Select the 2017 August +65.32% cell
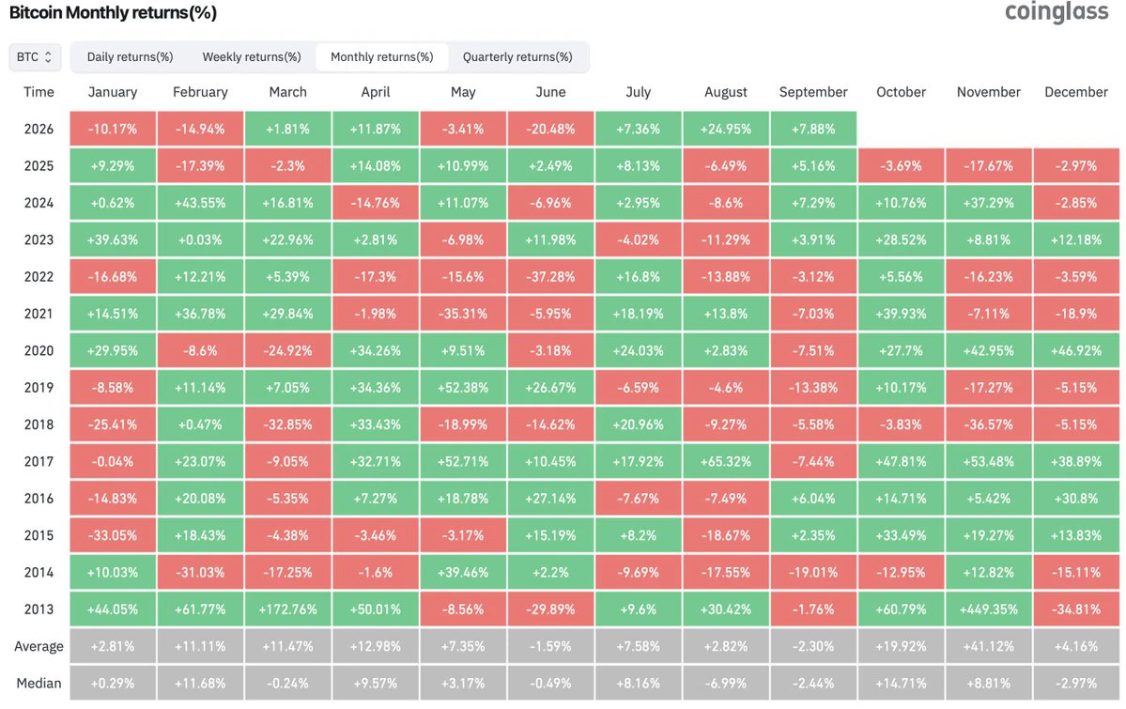 [x=725, y=461]
